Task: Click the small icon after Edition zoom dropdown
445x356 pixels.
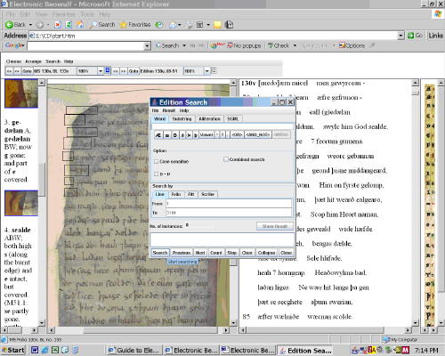Action: (x=214, y=70)
